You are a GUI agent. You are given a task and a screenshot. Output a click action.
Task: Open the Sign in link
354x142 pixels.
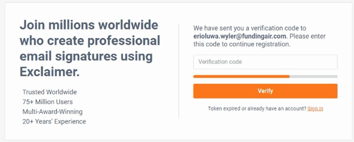point(315,109)
